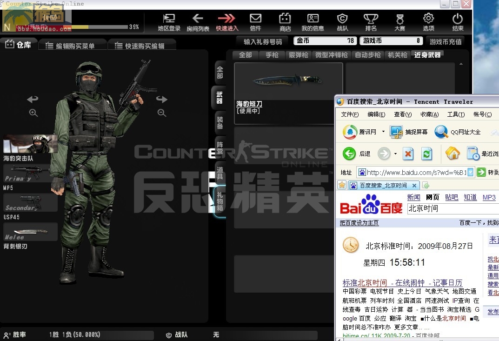Click the green 后退 back button
This screenshot has width=499, height=341.
click(x=349, y=154)
